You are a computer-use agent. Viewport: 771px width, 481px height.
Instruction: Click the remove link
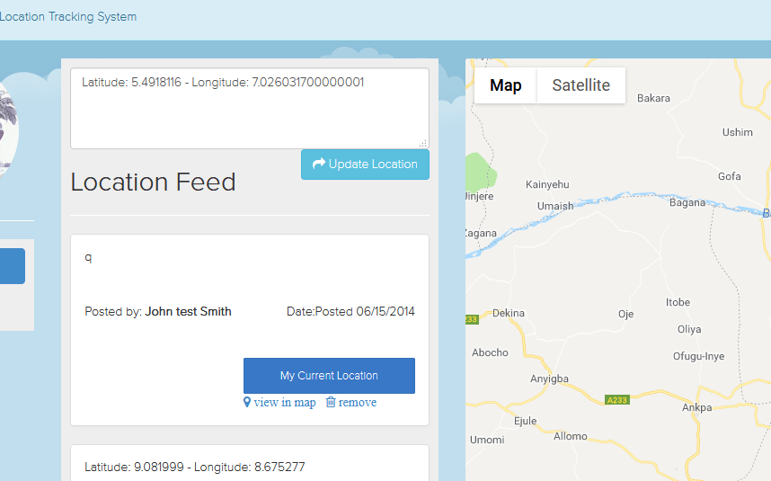(x=358, y=402)
